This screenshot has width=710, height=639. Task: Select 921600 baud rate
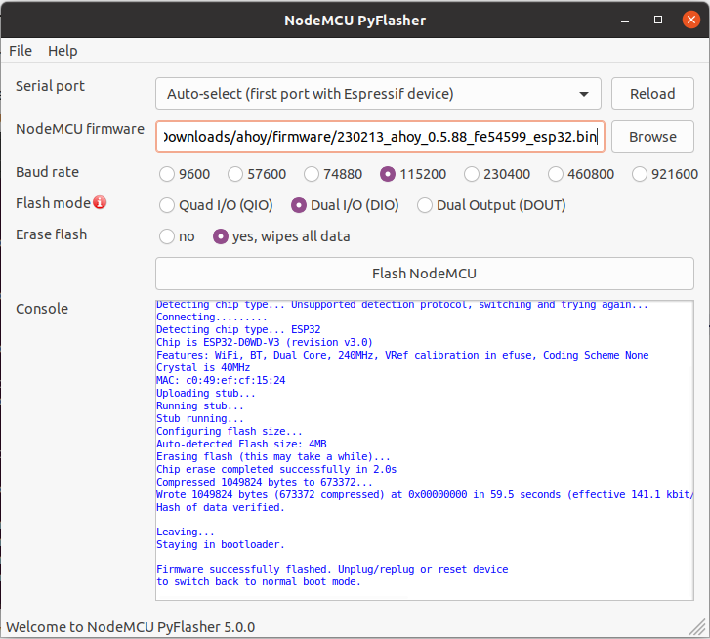pos(665,174)
